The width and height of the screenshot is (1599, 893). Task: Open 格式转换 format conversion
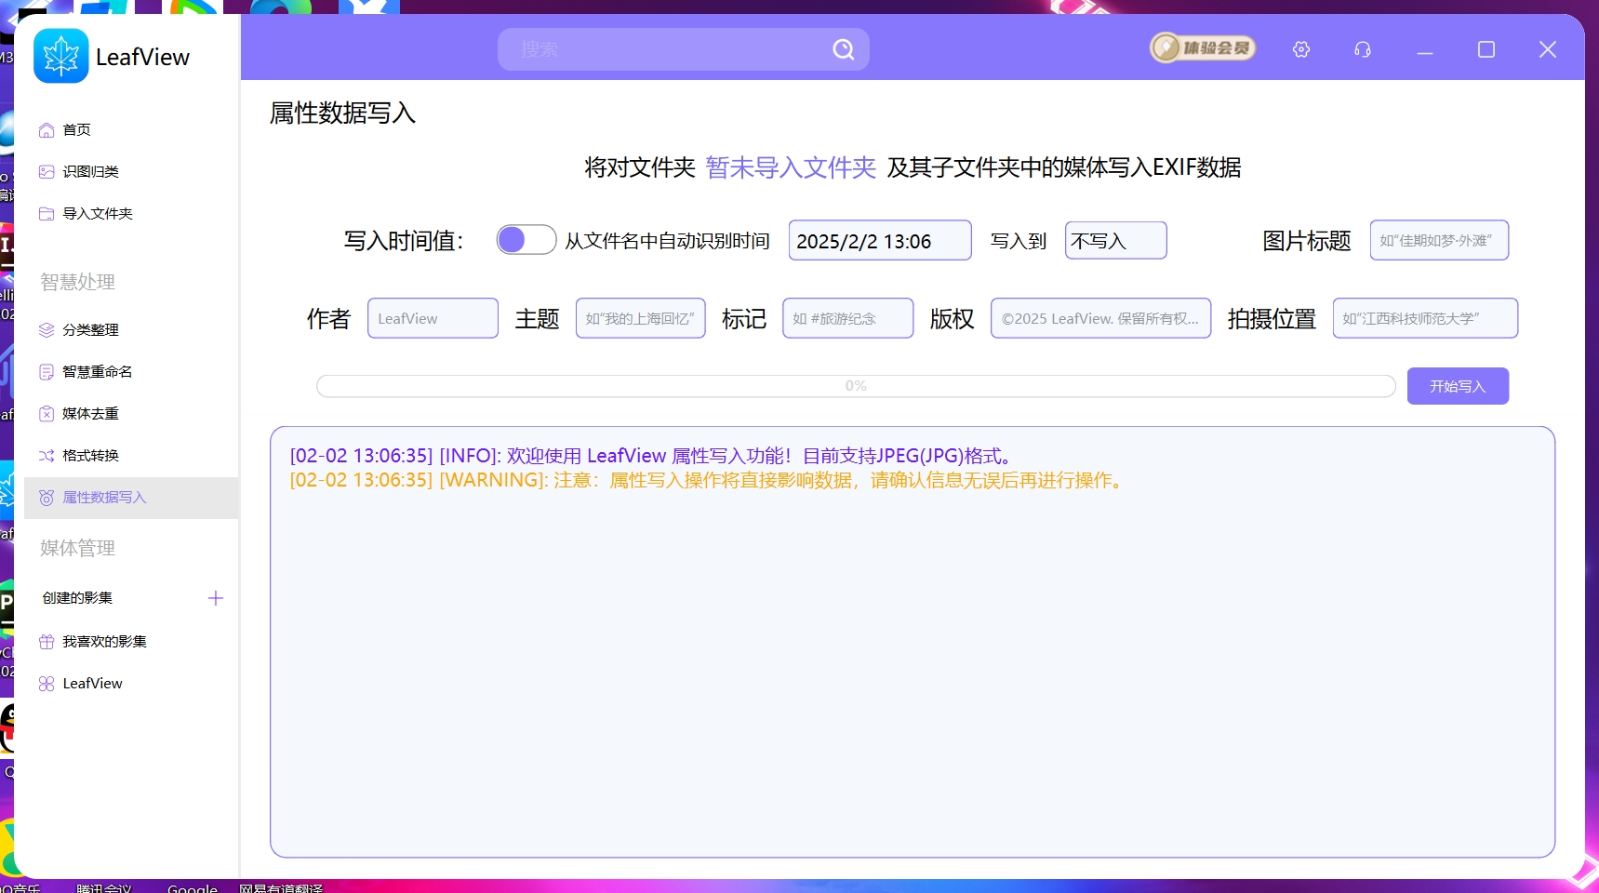tap(131, 456)
